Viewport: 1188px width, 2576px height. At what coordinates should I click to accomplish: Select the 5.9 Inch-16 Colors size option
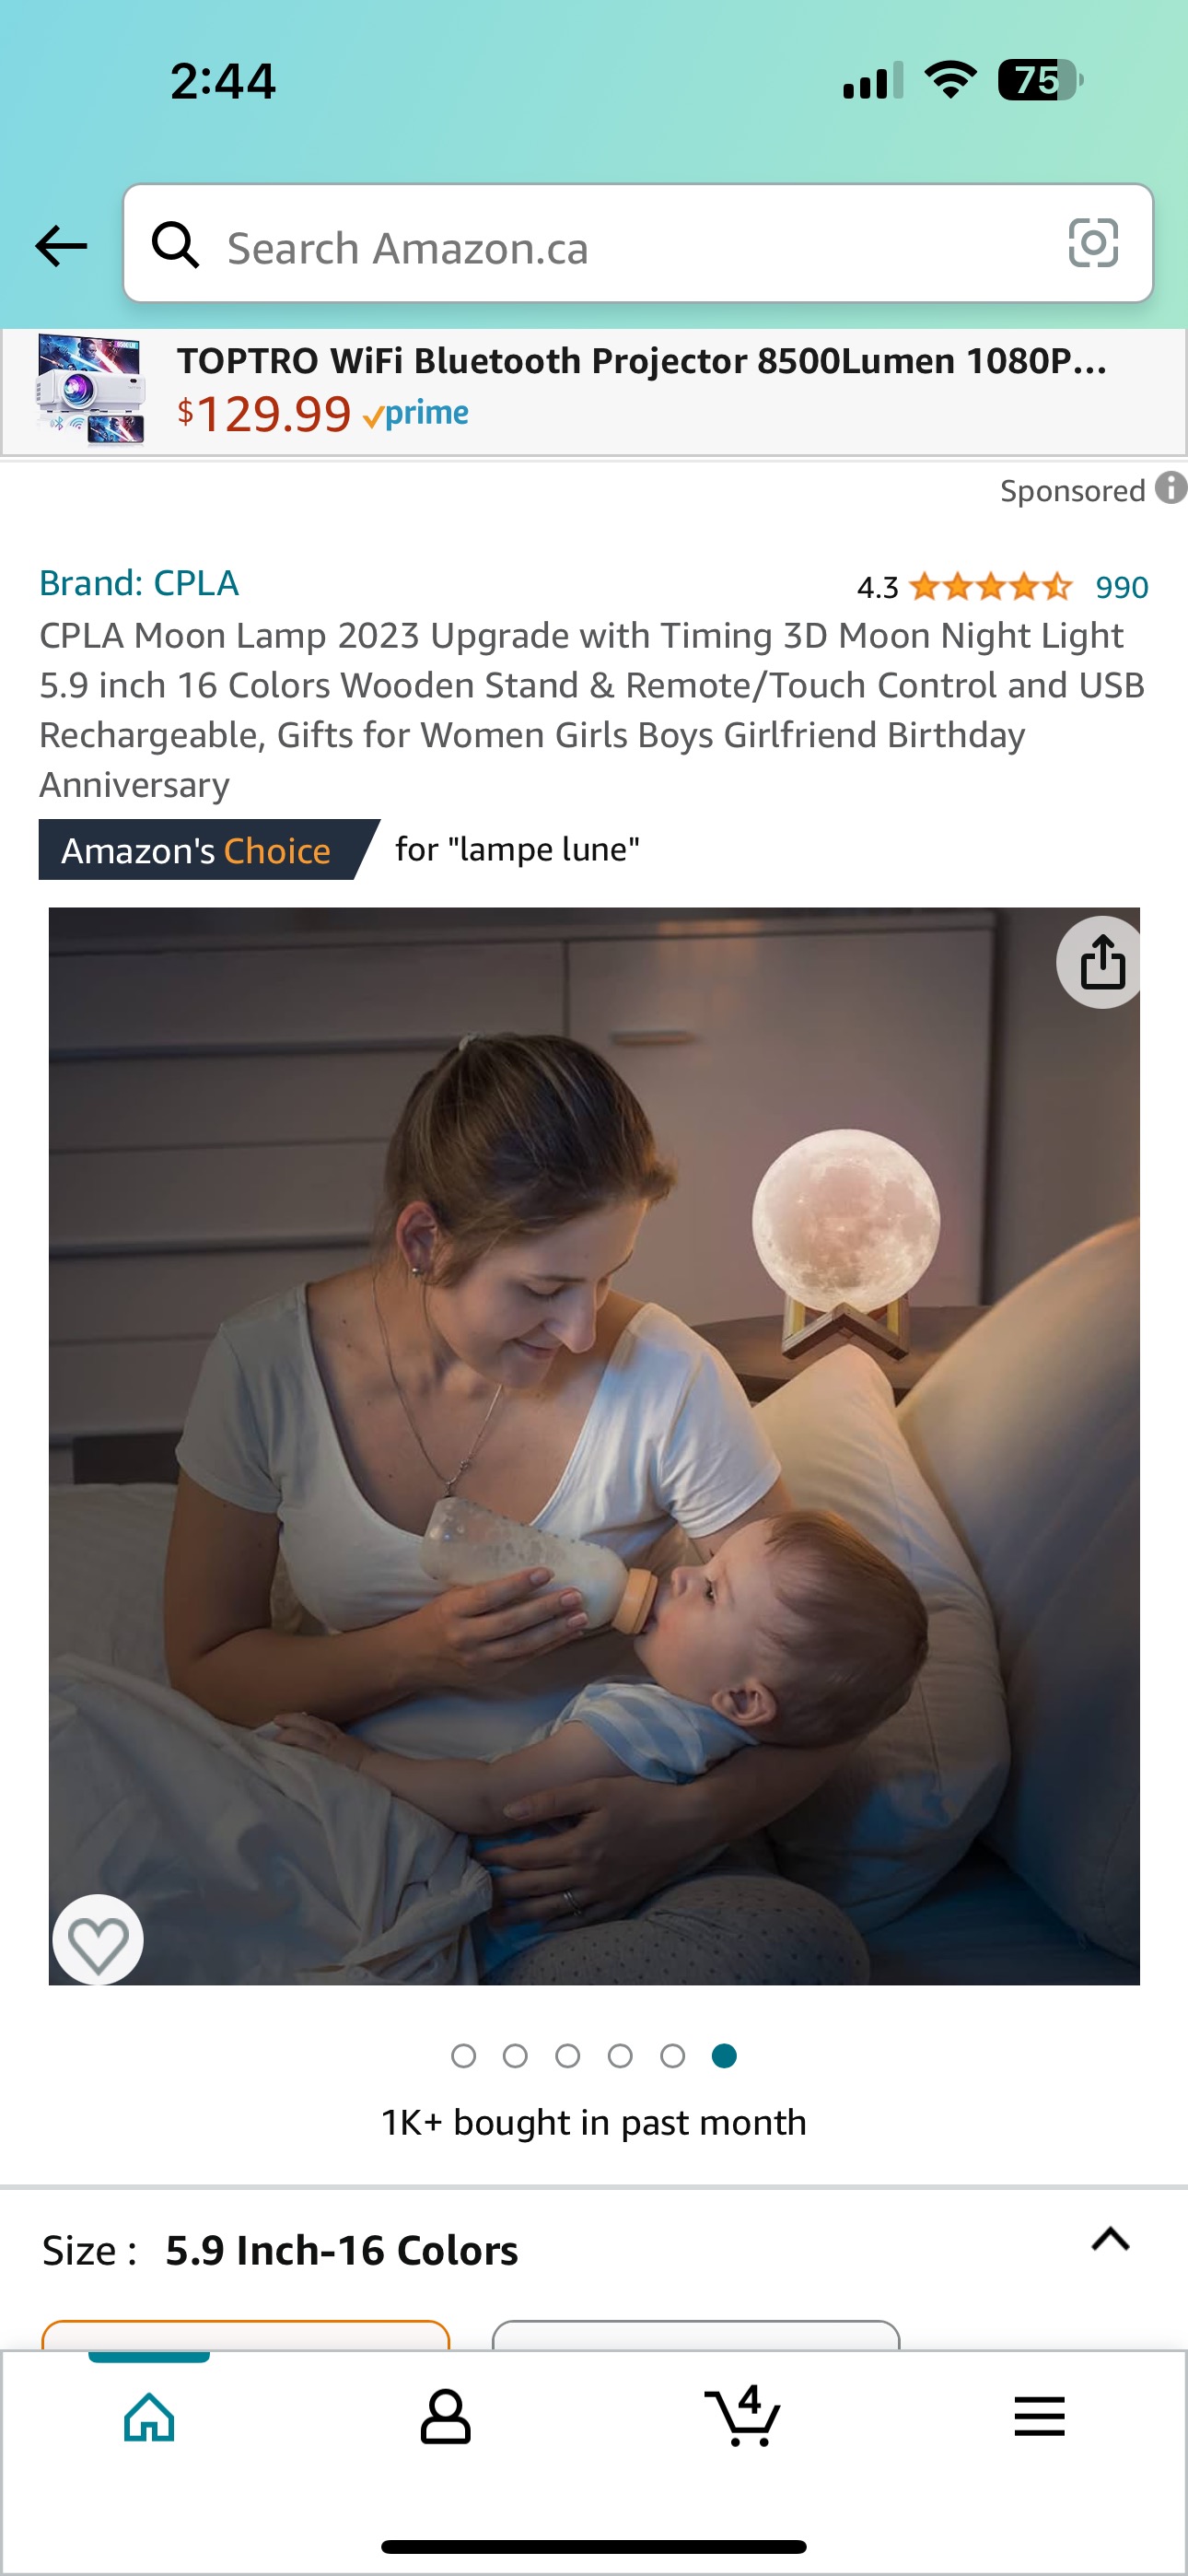[x=245, y=2335]
